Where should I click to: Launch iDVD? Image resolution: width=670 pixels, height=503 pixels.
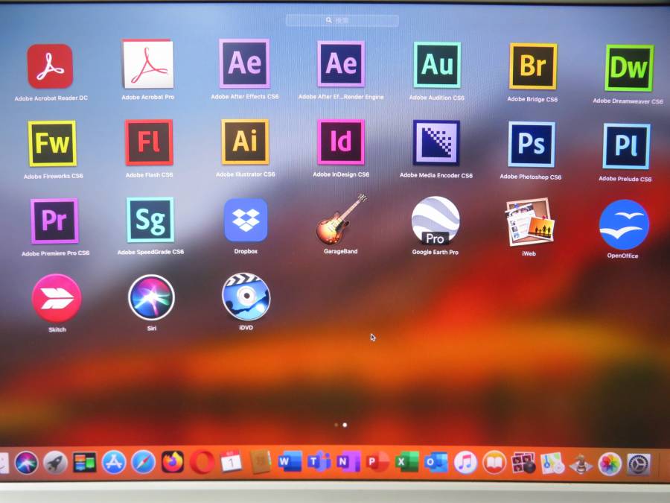246,297
